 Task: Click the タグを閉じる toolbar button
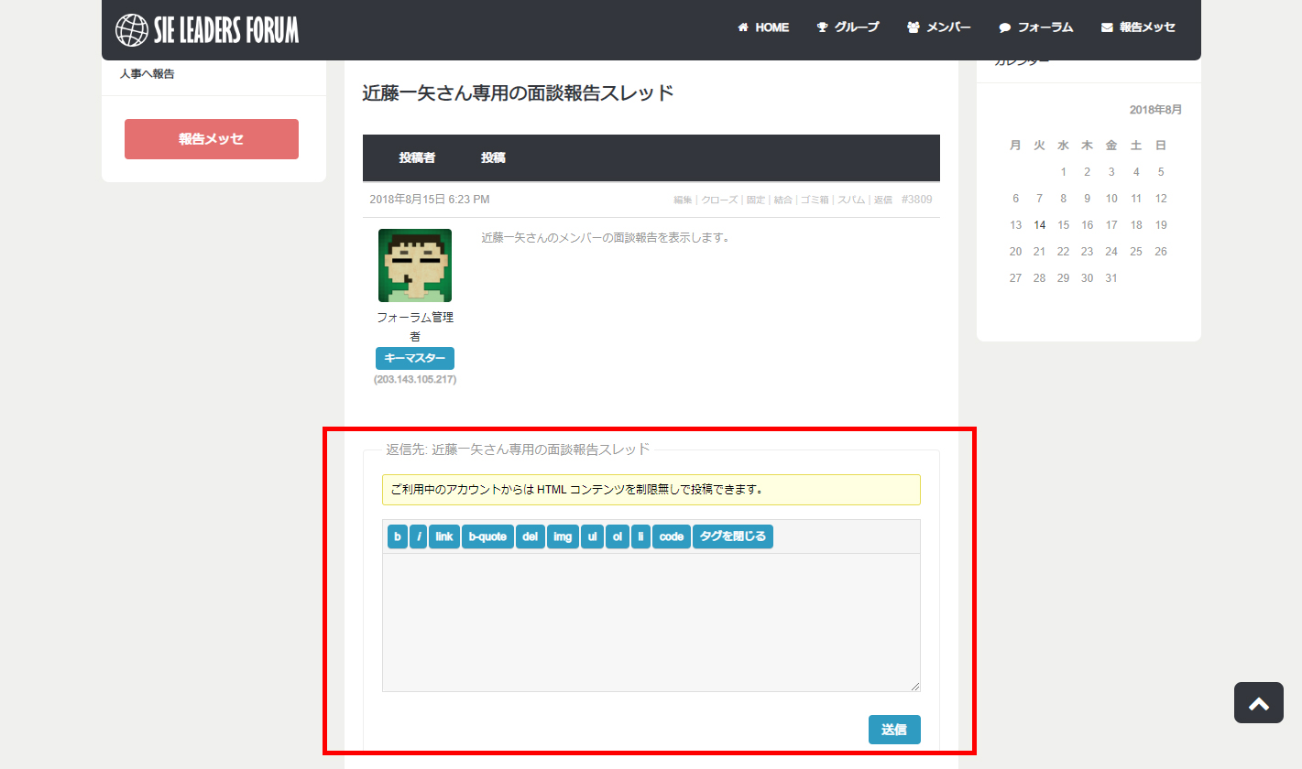732,536
